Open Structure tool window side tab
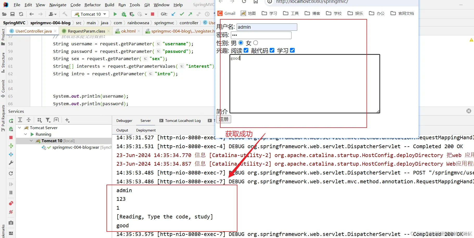The image size is (474, 238). point(3,62)
